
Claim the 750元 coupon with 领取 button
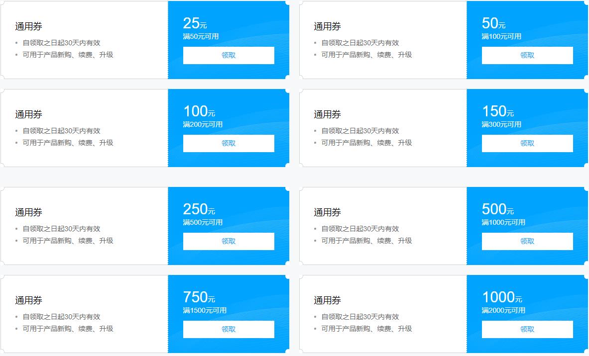click(x=229, y=329)
